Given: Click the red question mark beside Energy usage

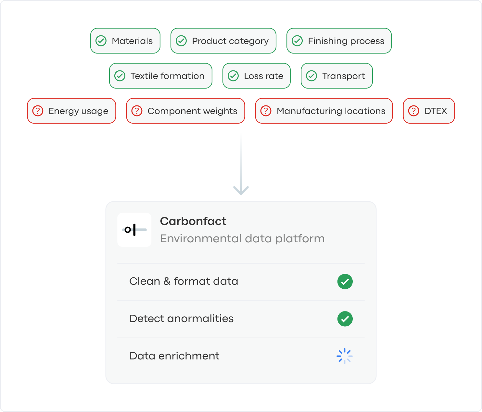Looking at the screenshot, I should [x=38, y=111].
